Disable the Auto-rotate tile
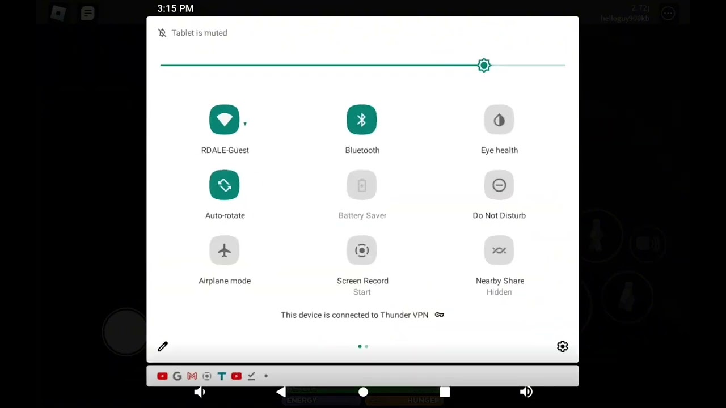 click(x=225, y=185)
